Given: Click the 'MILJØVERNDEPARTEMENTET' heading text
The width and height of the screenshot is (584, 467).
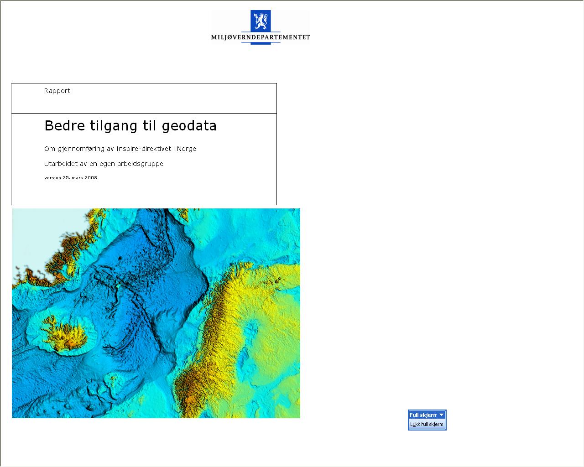Looking at the screenshot, I should (x=261, y=37).
